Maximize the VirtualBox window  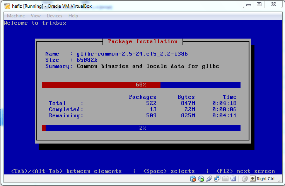(x=259, y=4)
